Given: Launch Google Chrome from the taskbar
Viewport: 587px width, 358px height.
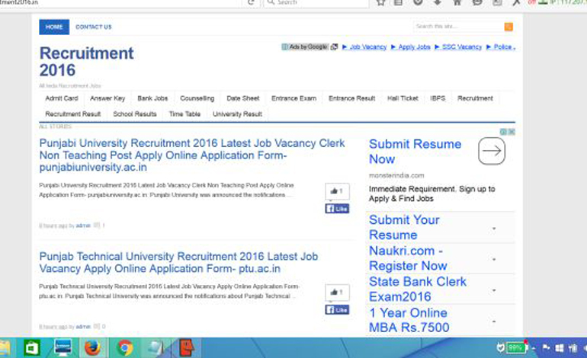Looking at the screenshot, I should [x=125, y=348].
